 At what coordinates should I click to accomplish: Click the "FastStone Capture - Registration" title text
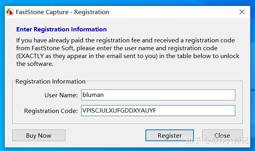(x=62, y=12)
